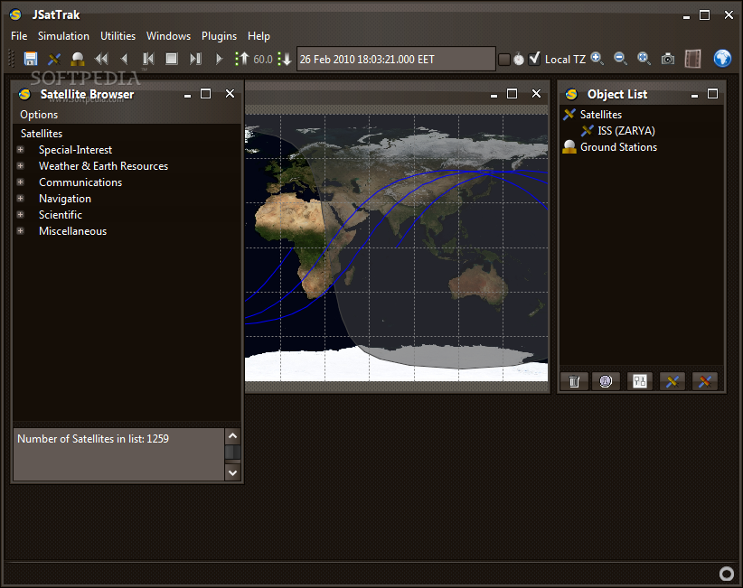Click the info text area scrollbar thumb
The image size is (743, 588).
(232, 453)
